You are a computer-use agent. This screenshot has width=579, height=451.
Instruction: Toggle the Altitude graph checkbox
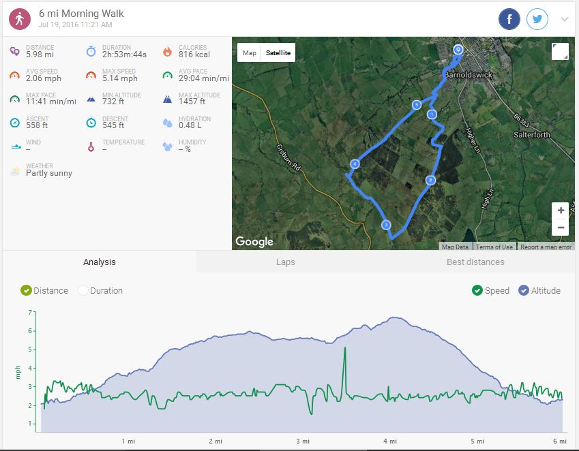pos(524,290)
